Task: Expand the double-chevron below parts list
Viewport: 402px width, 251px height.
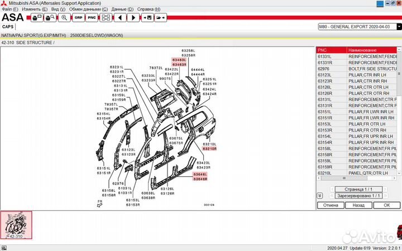Action: 319,196
